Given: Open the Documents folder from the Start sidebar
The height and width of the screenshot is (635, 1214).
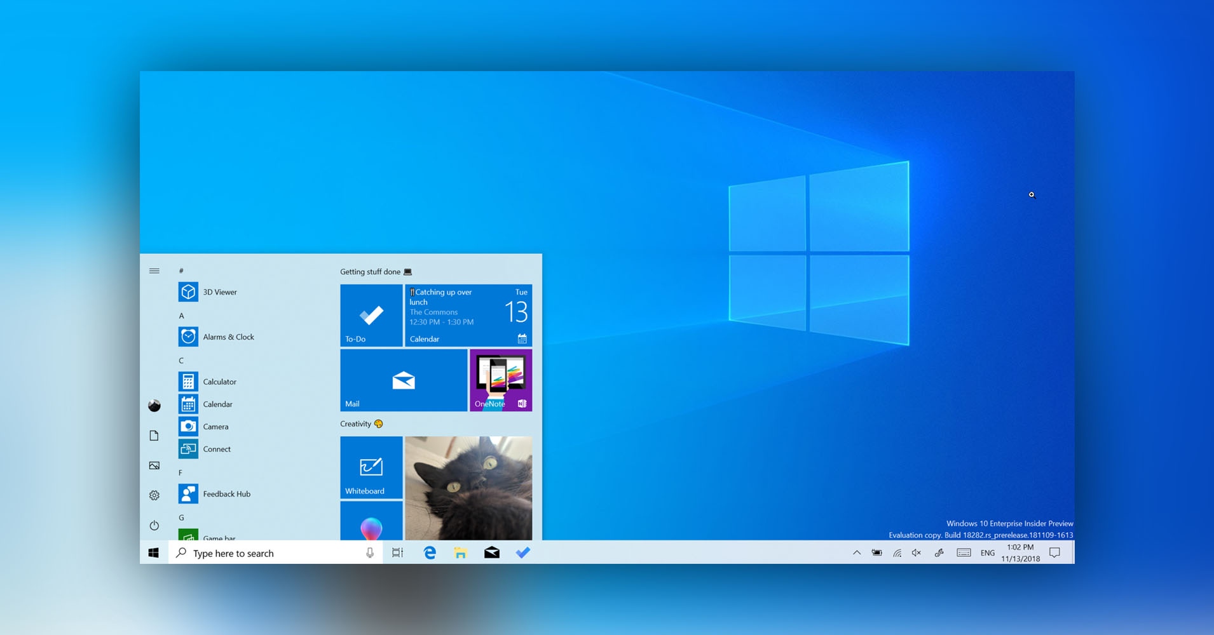Looking at the screenshot, I should 154,435.
